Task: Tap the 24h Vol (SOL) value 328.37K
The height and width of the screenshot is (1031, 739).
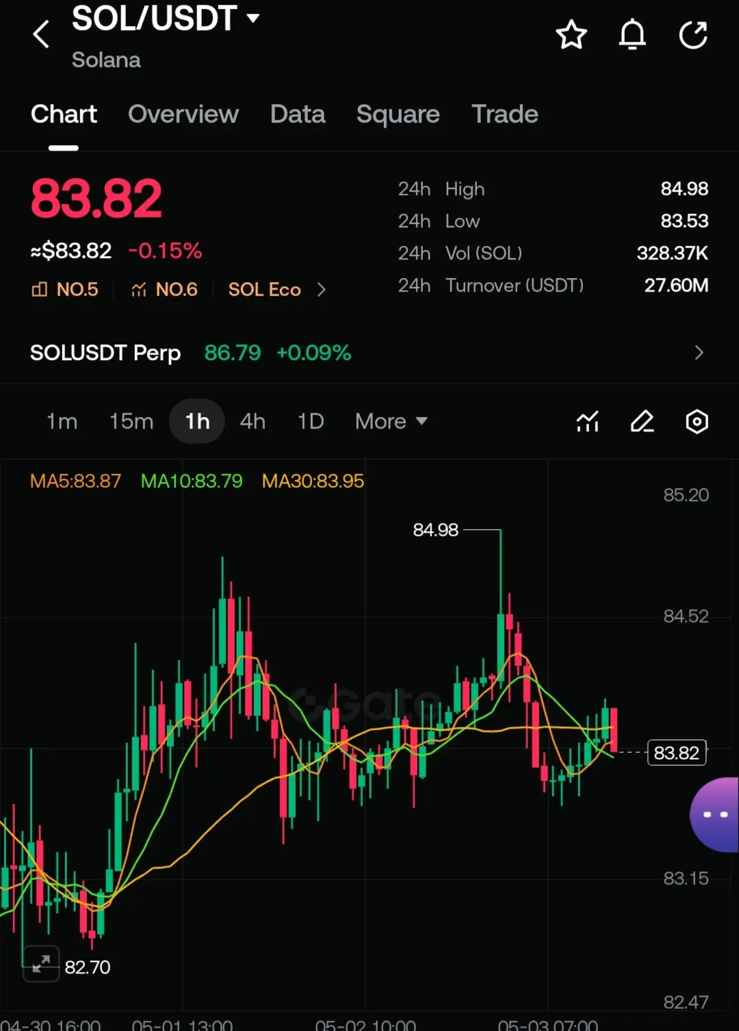Action: (673, 253)
